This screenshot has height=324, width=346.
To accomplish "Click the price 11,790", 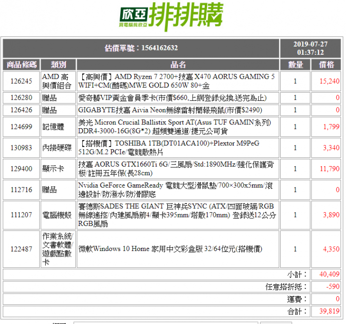I will (330, 169).
